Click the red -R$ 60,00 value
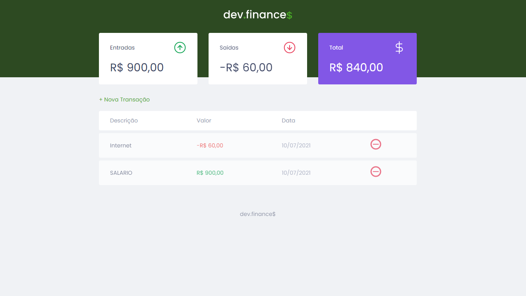 [210, 145]
